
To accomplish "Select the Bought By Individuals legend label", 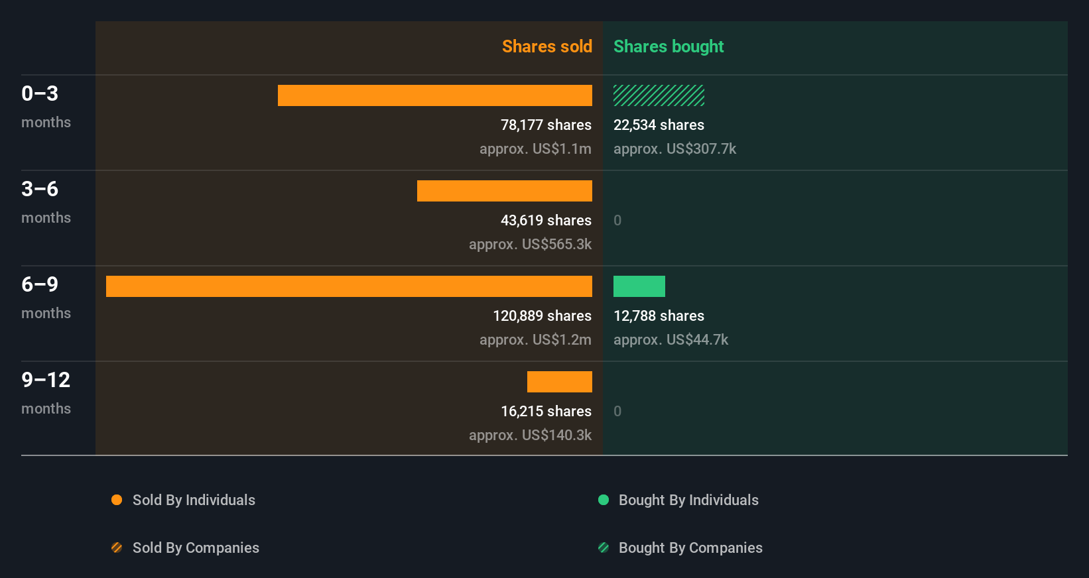I will point(688,500).
